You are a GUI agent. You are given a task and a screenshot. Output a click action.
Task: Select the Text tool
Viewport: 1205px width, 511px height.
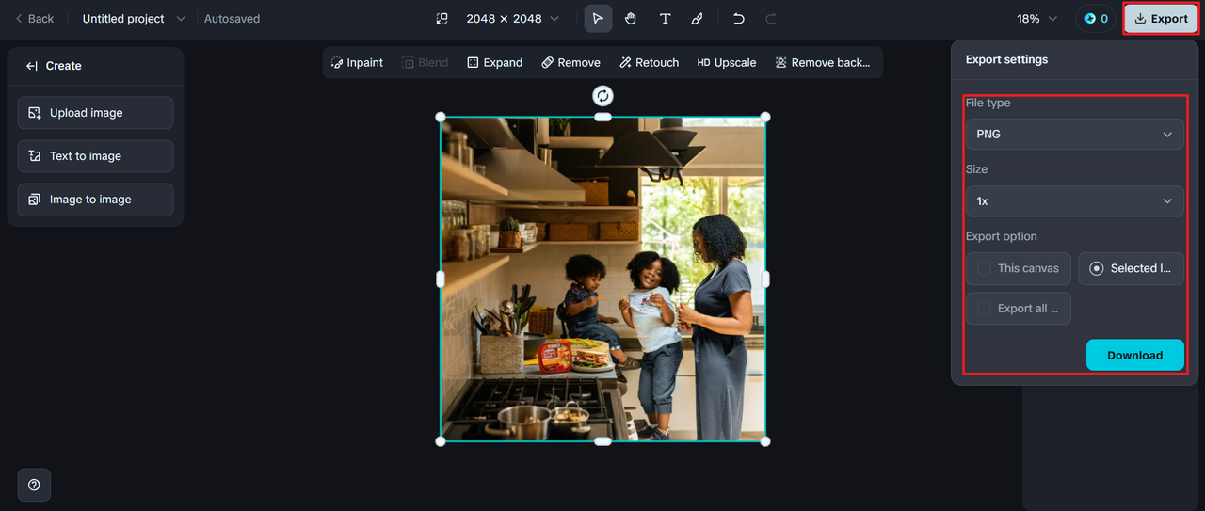(665, 19)
